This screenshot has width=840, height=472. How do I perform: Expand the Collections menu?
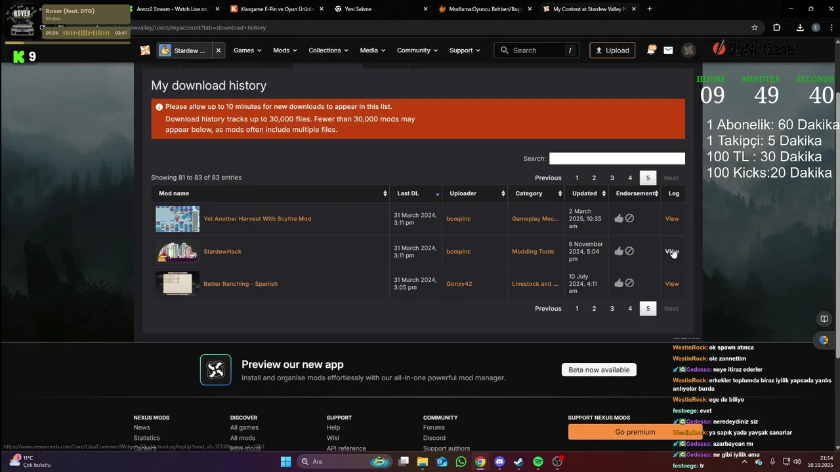pyautogui.click(x=329, y=50)
